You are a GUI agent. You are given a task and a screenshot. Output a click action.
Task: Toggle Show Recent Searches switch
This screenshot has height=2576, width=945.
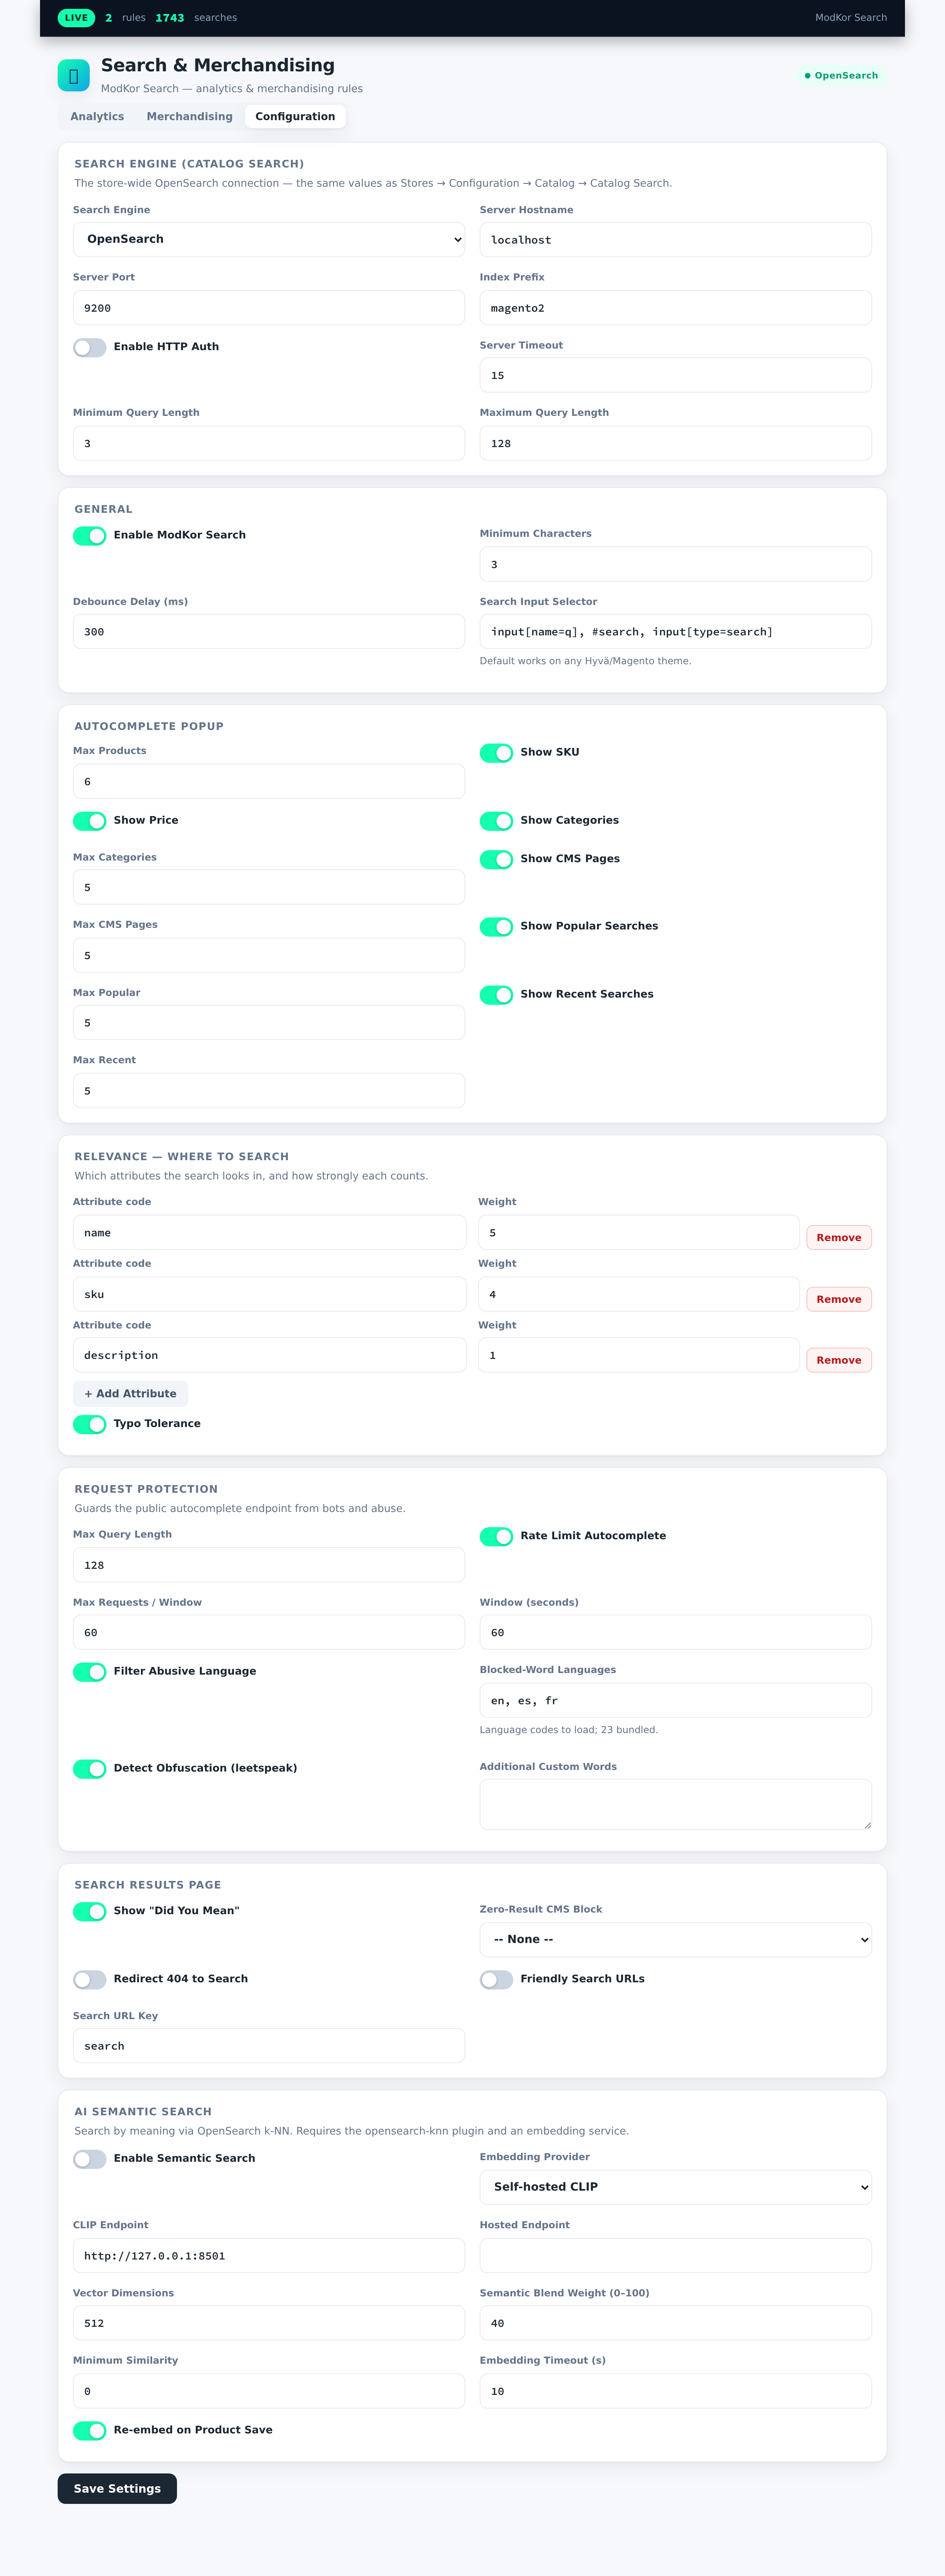[x=496, y=995]
